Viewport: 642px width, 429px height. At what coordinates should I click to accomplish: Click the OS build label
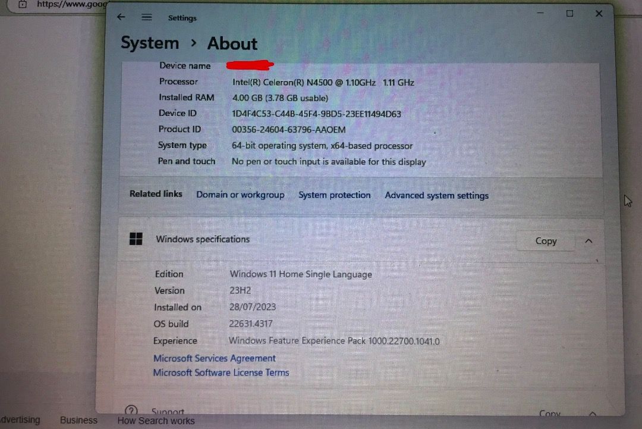[x=171, y=324]
